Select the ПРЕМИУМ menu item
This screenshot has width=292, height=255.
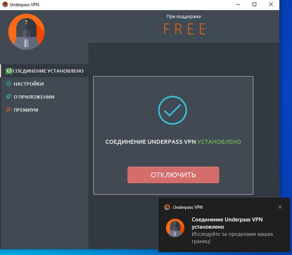(x=44, y=110)
